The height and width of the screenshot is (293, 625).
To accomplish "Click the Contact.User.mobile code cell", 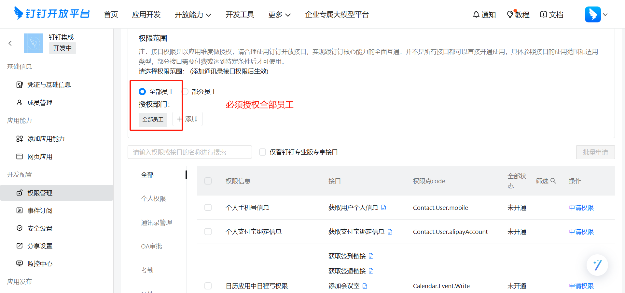I will tap(440, 208).
